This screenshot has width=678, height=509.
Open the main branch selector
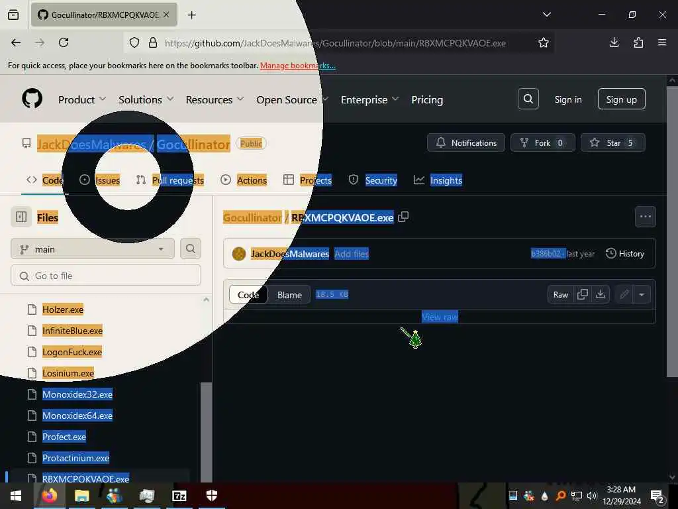93,249
